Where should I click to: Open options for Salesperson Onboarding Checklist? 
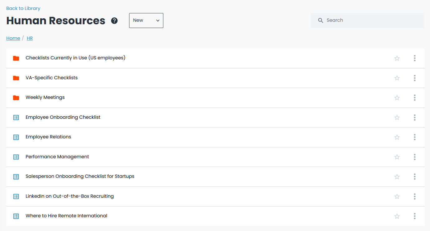pyautogui.click(x=415, y=177)
